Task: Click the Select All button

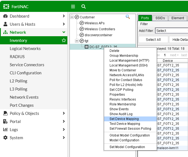Action: point(153,39)
